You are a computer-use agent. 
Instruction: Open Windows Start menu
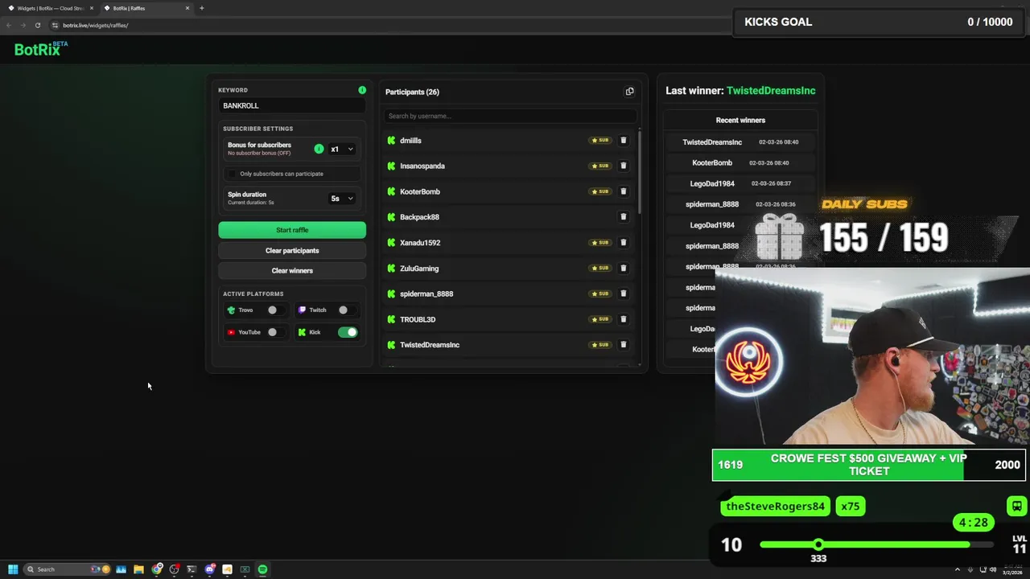[13, 569]
